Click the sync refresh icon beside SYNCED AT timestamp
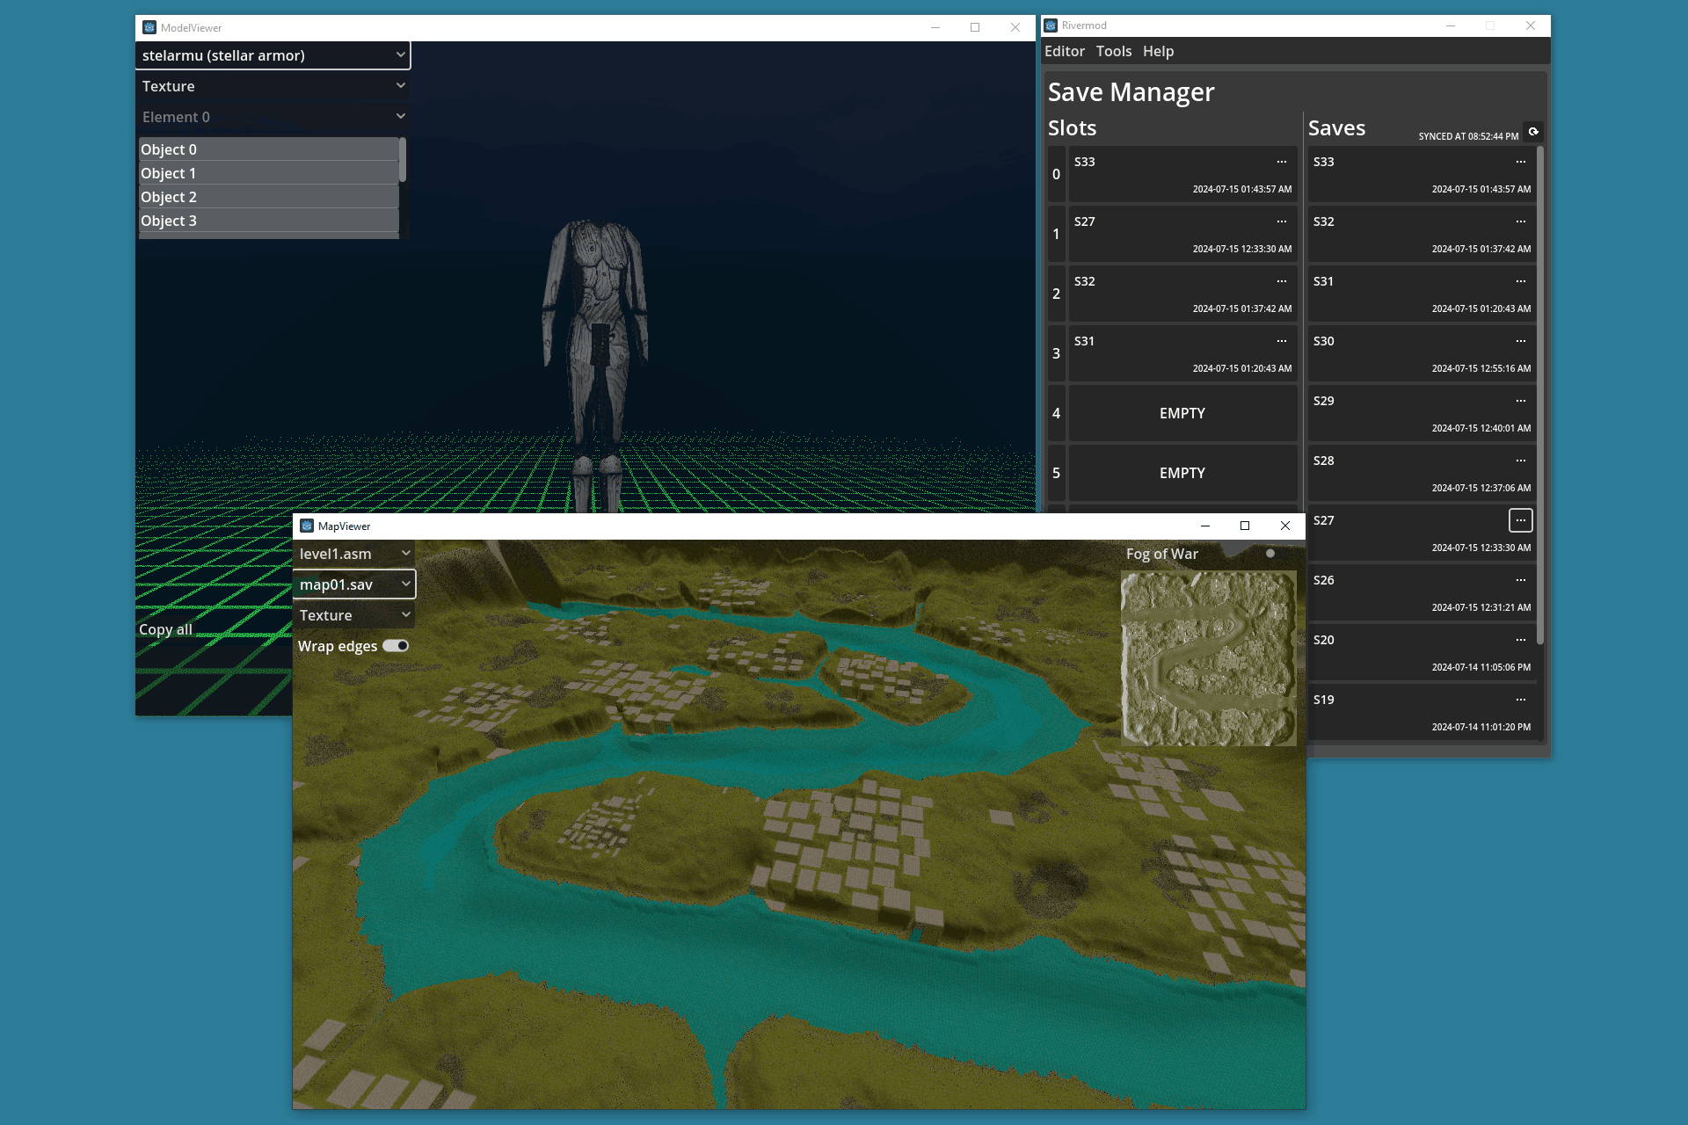This screenshot has height=1125, width=1688. (1533, 132)
